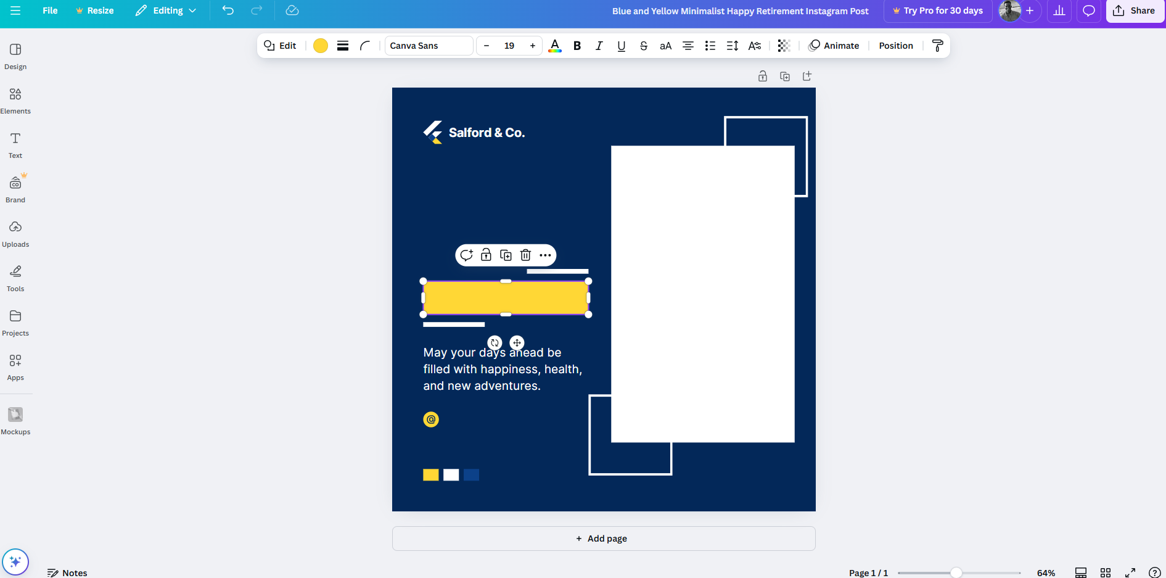The width and height of the screenshot is (1166, 578).
Task: Increase the font size
Action: click(533, 46)
